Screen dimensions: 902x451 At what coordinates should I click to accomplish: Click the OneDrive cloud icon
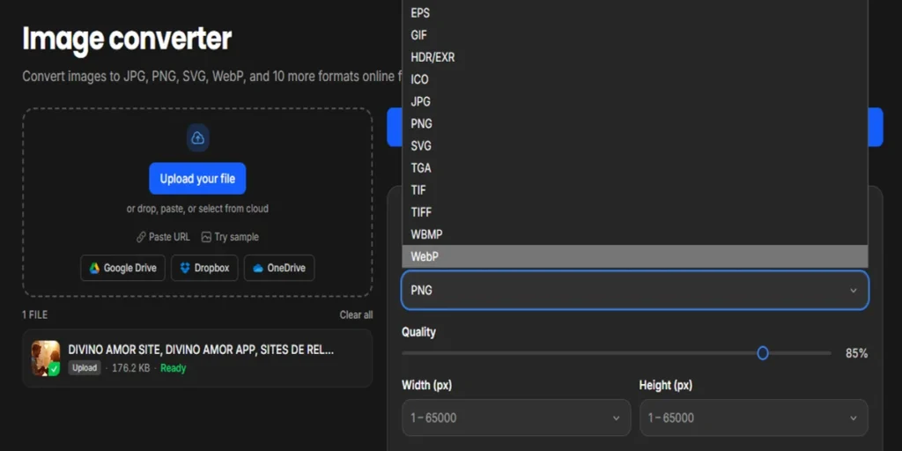click(258, 268)
